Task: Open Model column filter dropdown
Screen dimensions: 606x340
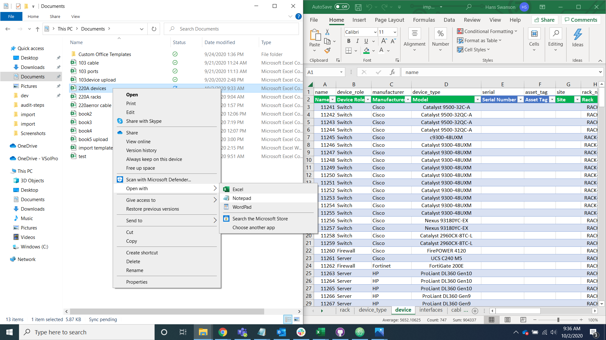Action: 478,99
